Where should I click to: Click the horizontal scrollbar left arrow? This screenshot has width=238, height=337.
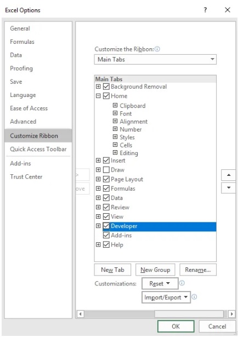tap(81, 314)
